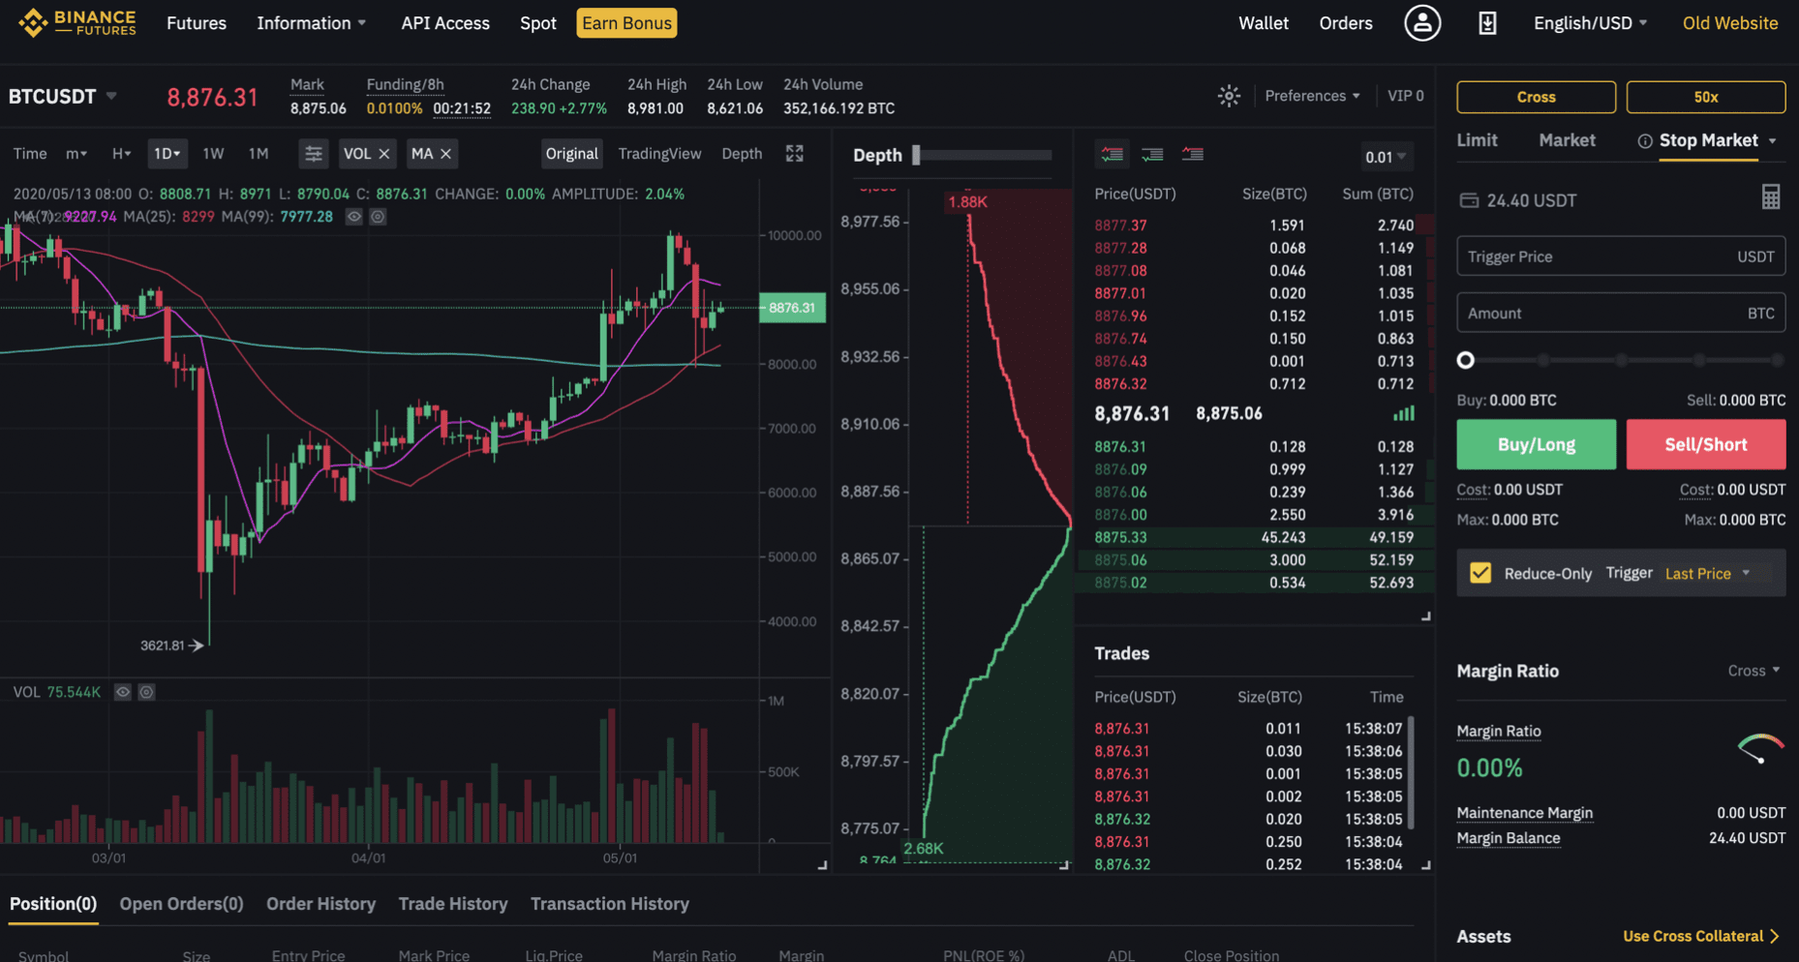This screenshot has width=1799, height=962.
Task: Select the 1W chart interval
Action: click(x=213, y=154)
